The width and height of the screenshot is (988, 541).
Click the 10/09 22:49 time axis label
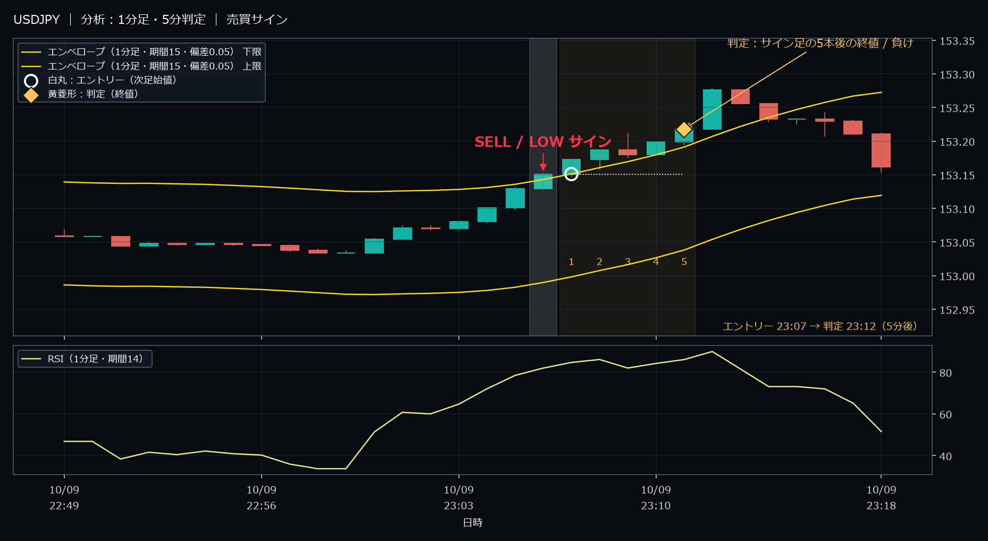[x=64, y=498]
